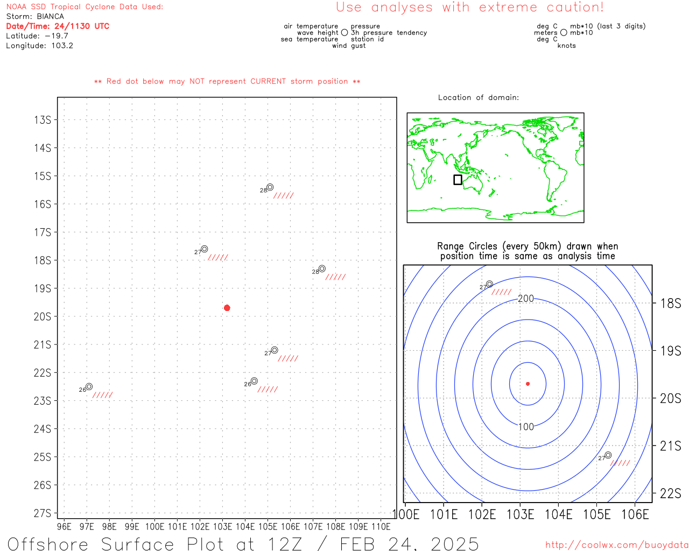Click the lower-right buoy marker 27 in range map
The height and width of the screenshot is (551, 689).
click(x=608, y=455)
